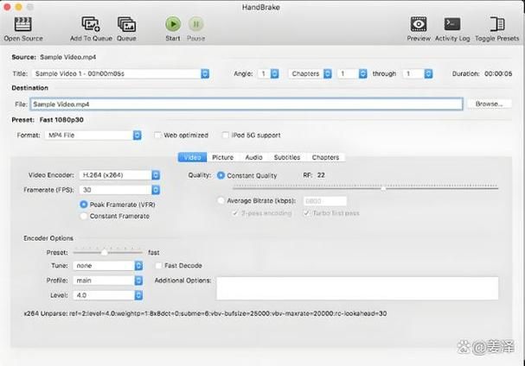Open Source clapperboard icon
The image size is (525, 366).
[23, 24]
